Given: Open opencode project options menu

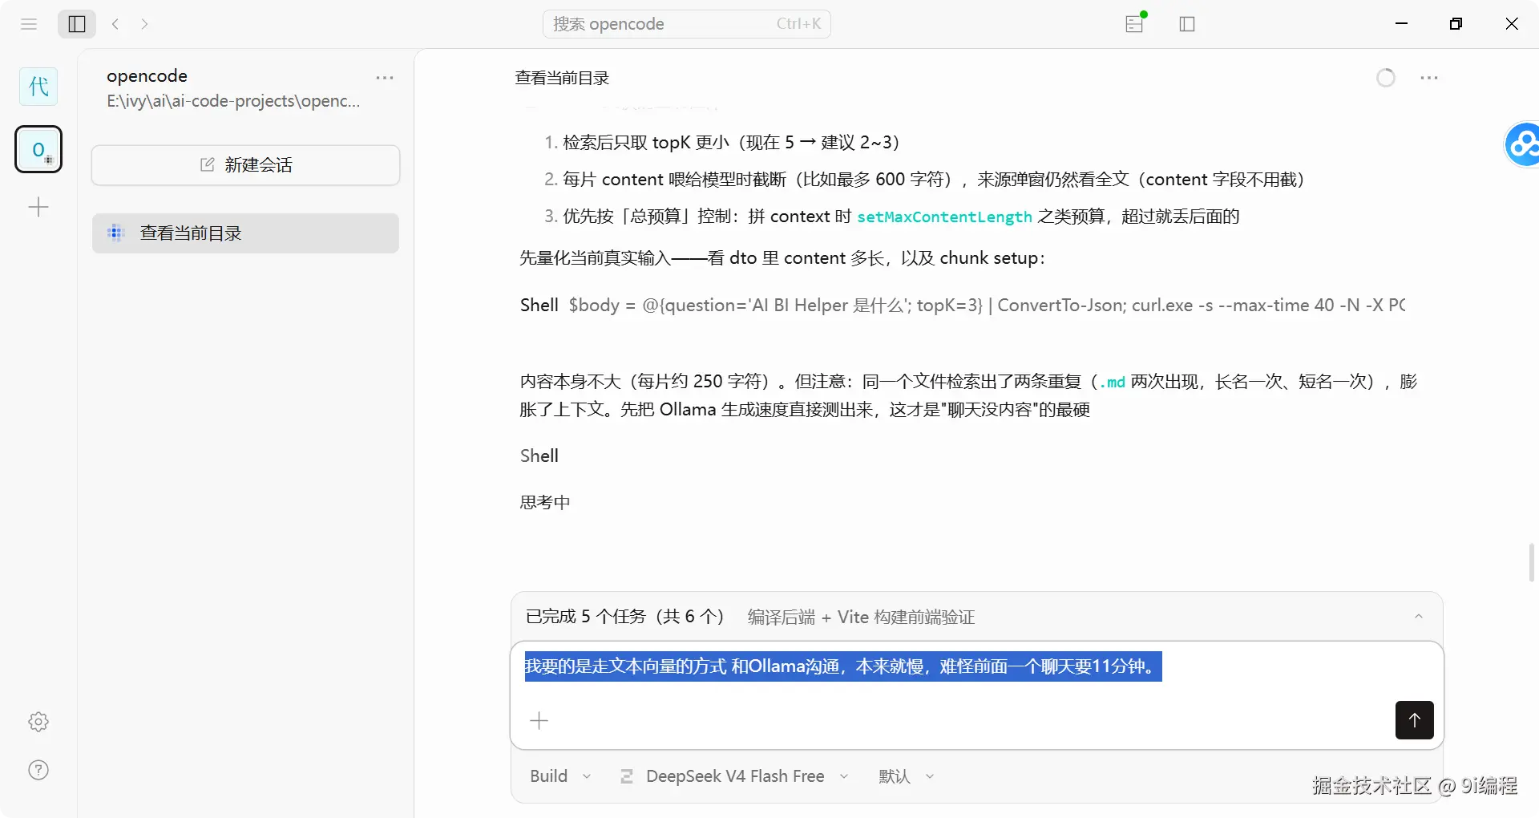Looking at the screenshot, I should 385,78.
